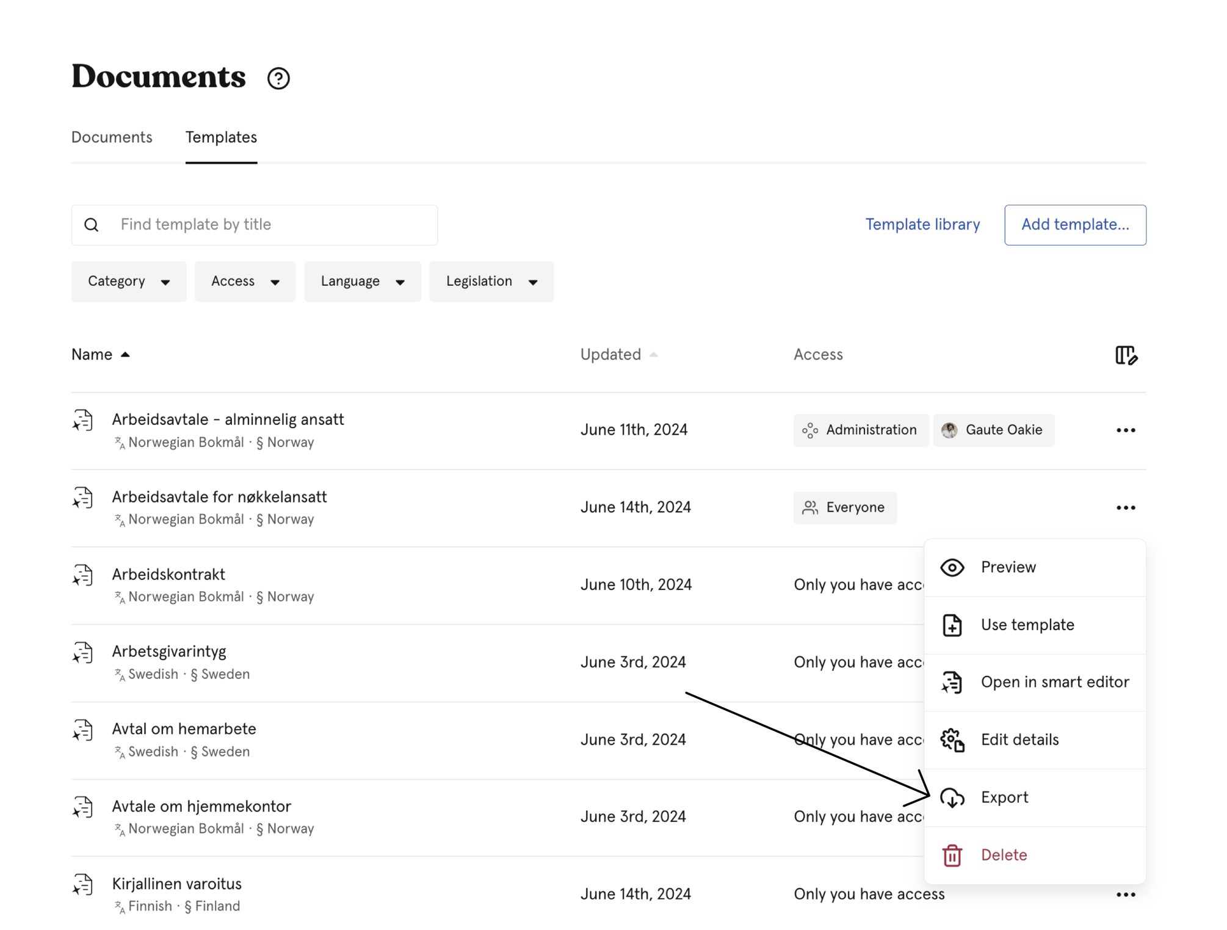Click the search magnifier icon
Image resolution: width=1227 pixels, height=930 pixels.
coord(92,225)
